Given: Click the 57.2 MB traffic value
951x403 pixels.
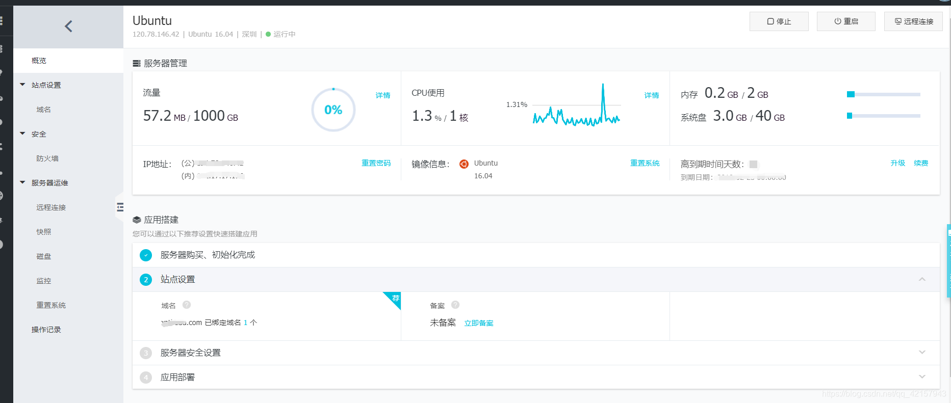Looking at the screenshot, I should (164, 116).
